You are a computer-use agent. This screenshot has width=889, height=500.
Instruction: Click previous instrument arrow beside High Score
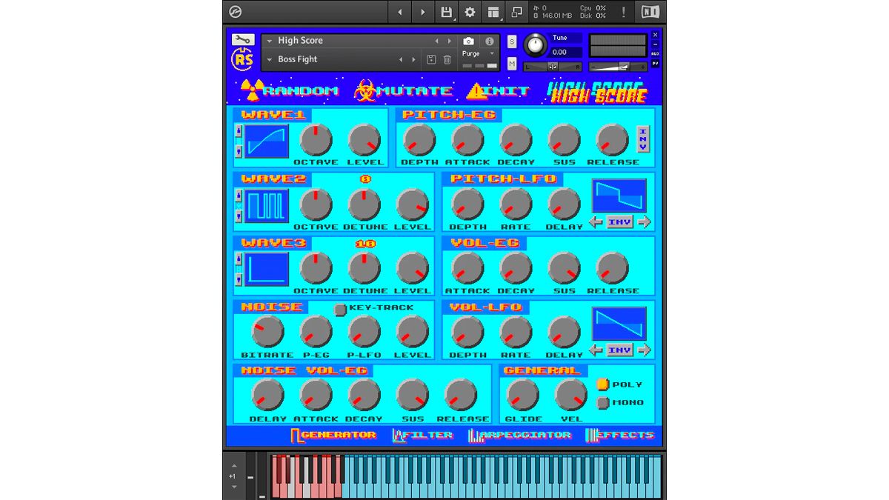(437, 41)
